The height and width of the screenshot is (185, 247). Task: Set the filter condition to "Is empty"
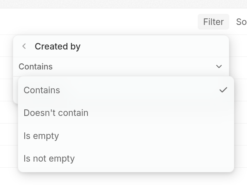point(41,136)
